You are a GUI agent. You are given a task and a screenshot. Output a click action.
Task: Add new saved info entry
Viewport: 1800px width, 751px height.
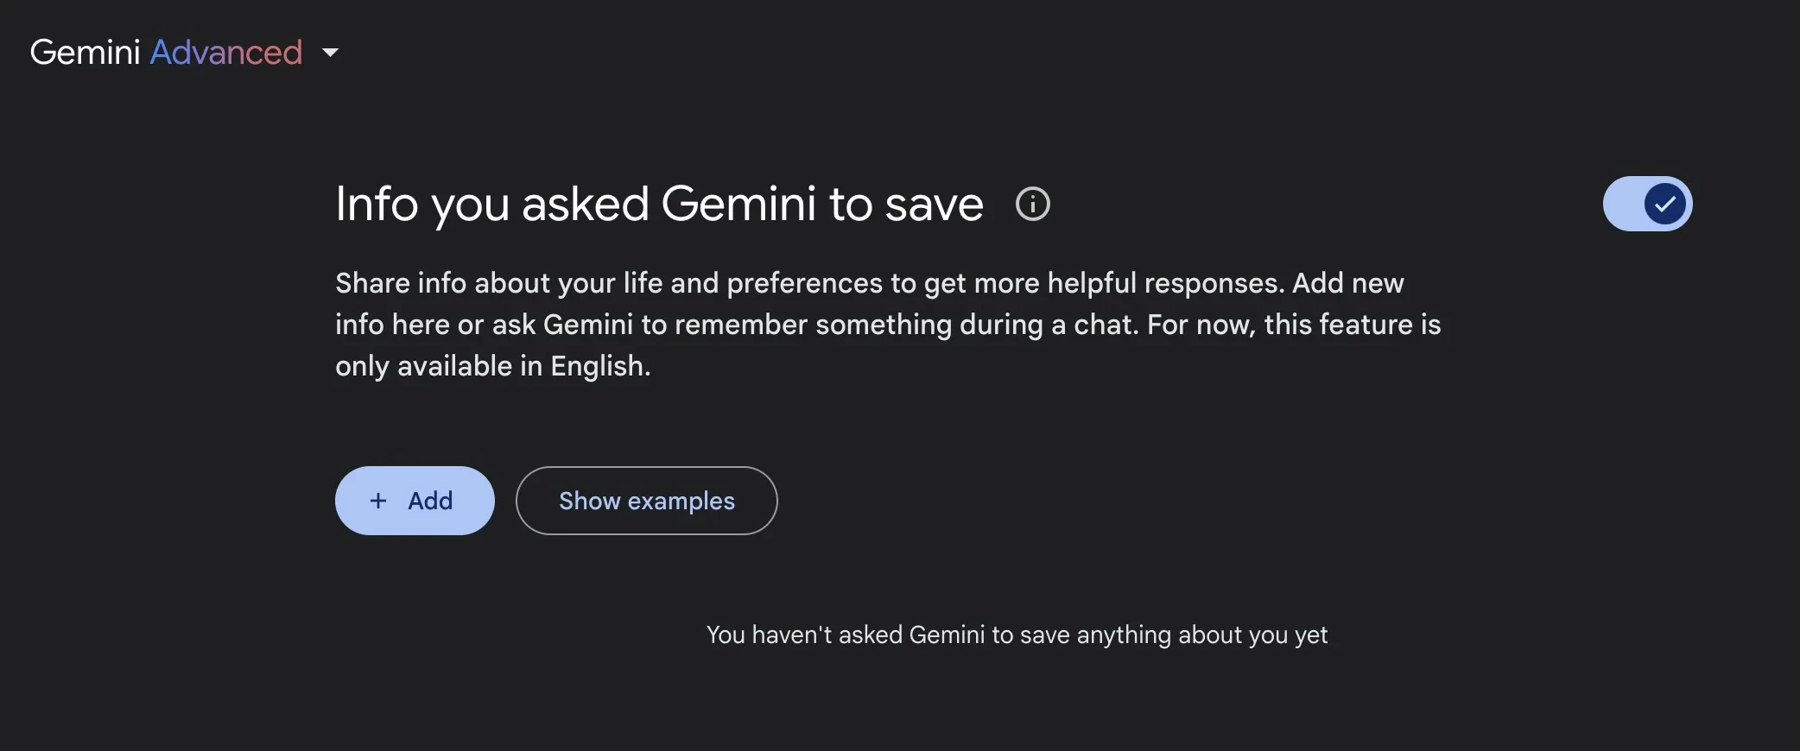415,501
